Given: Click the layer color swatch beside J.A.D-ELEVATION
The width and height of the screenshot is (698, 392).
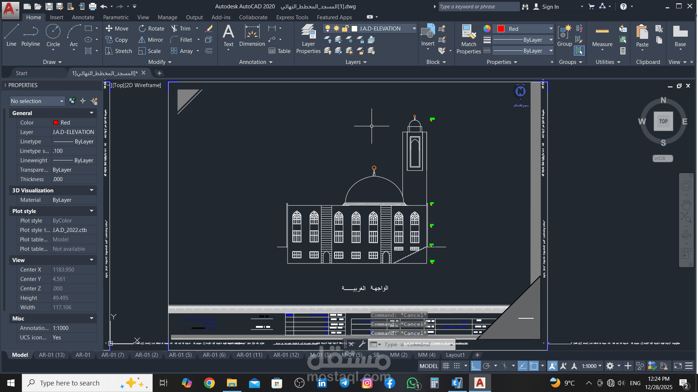Looking at the screenshot, I should point(354,29).
